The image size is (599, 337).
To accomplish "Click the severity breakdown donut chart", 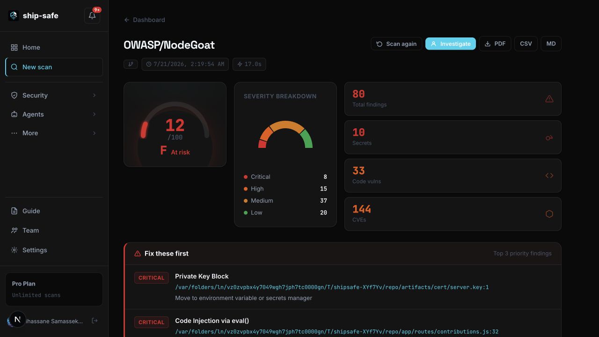I will (x=285, y=135).
